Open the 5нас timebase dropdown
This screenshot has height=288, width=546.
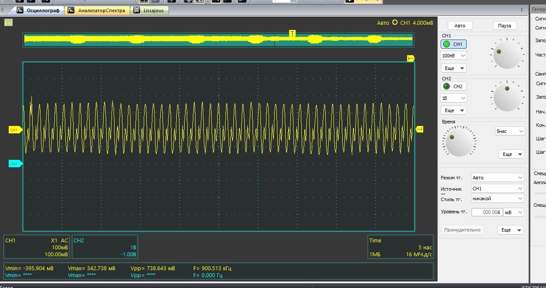pyautogui.click(x=510, y=131)
